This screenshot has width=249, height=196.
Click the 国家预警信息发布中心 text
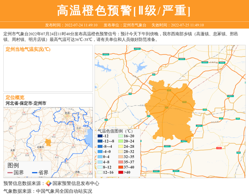[76, 184]
